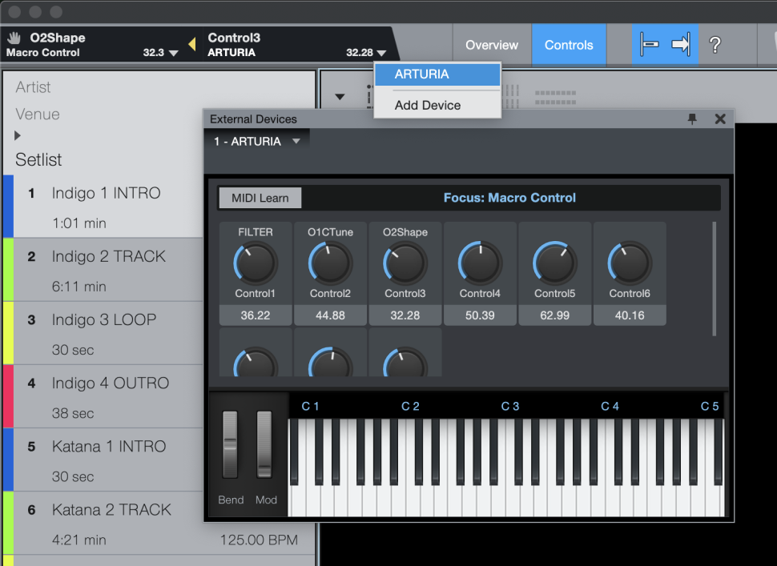
Task: Close the External Devices panel
Action: 720,118
